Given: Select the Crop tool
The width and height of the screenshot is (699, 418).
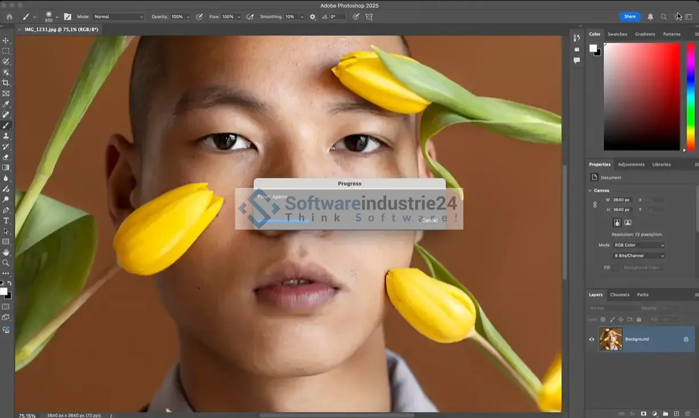Looking at the screenshot, I should point(6,83).
